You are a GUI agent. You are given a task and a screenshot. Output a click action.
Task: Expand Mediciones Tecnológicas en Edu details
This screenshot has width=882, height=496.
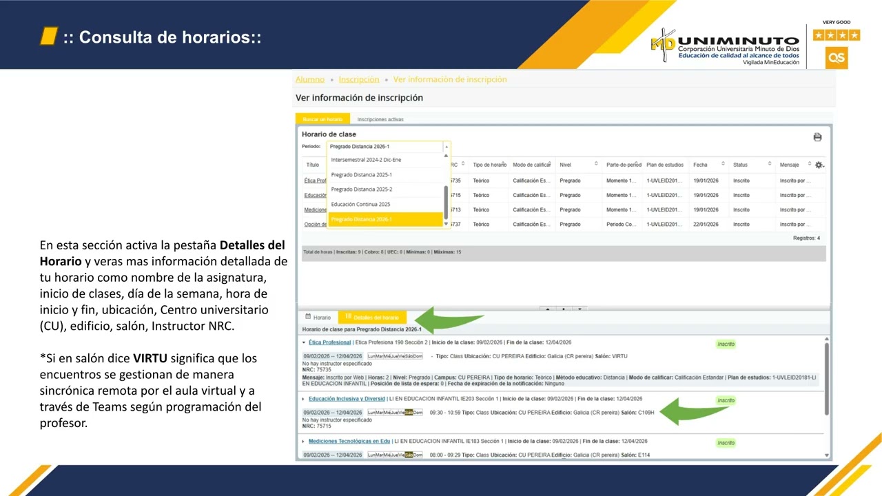(x=304, y=442)
